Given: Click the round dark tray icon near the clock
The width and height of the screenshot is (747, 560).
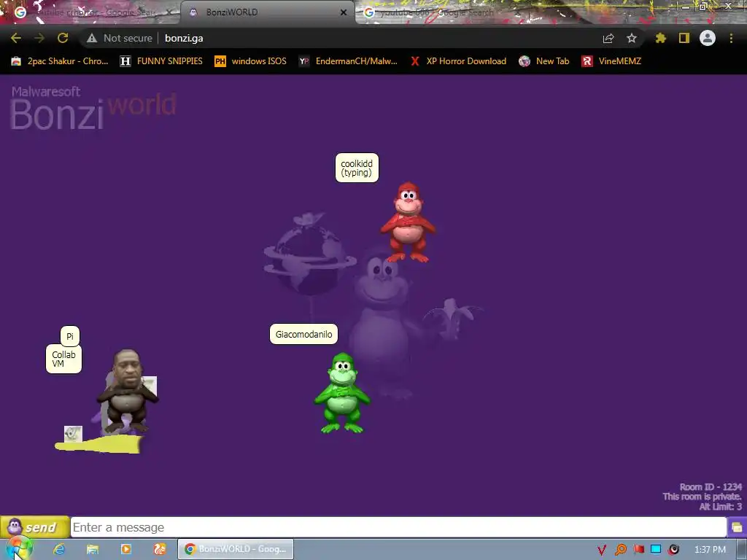Looking at the screenshot, I should [x=673, y=550].
